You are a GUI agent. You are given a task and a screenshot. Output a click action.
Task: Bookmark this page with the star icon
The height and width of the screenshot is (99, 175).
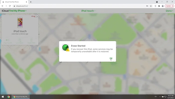[151, 6]
